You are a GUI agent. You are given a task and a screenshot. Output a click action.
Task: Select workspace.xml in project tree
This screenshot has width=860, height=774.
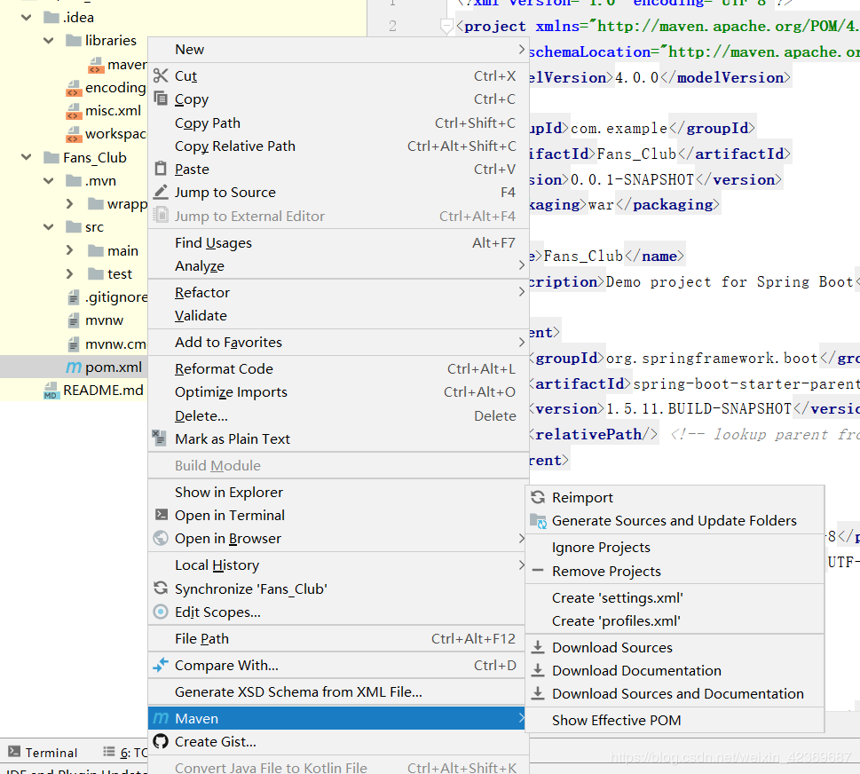(107, 134)
